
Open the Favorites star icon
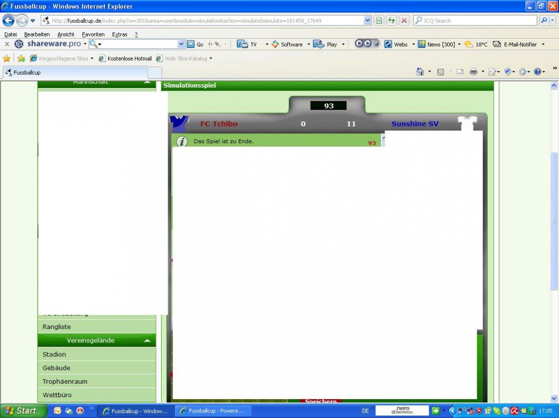6,58
